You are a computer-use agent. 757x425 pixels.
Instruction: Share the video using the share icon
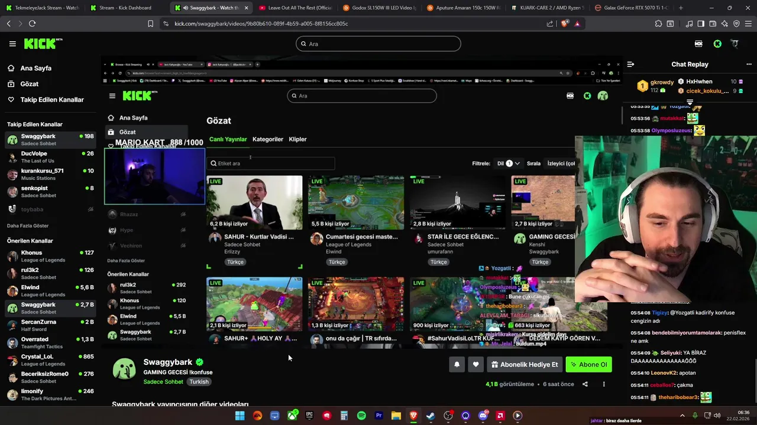point(585,384)
